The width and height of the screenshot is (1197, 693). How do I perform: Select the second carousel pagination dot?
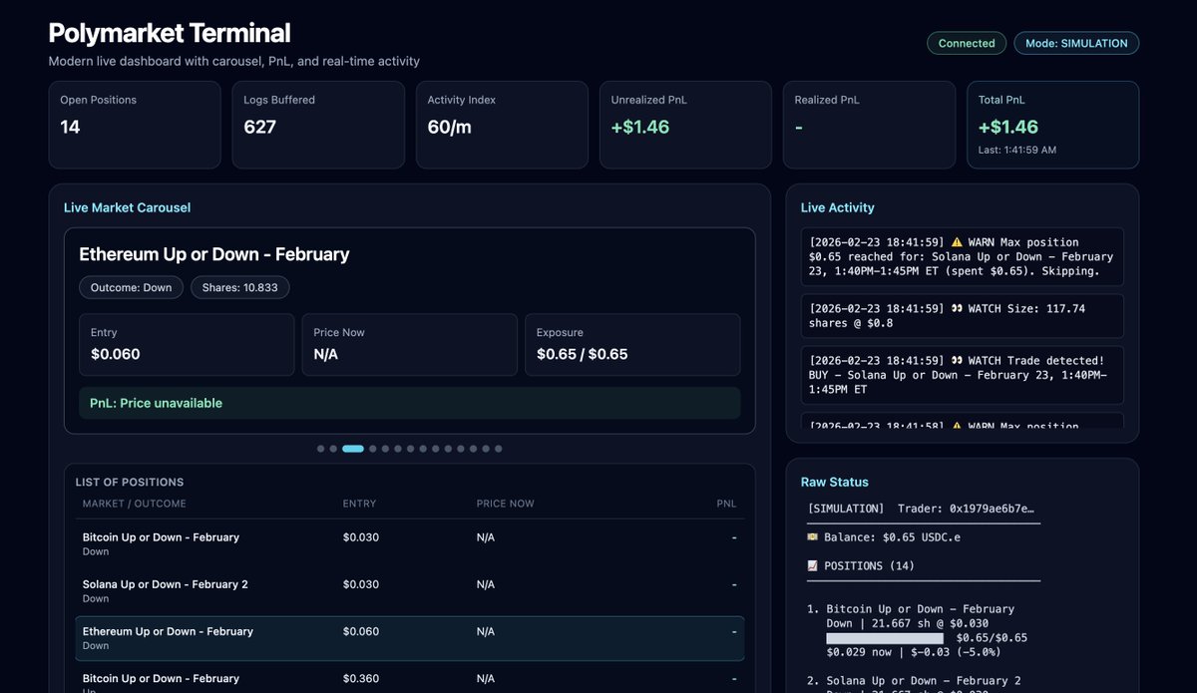coord(333,449)
